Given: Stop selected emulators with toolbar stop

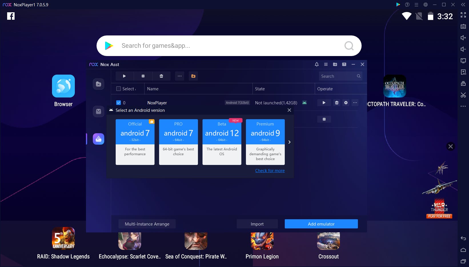Looking at the screenshot, I should coord(143,76).
